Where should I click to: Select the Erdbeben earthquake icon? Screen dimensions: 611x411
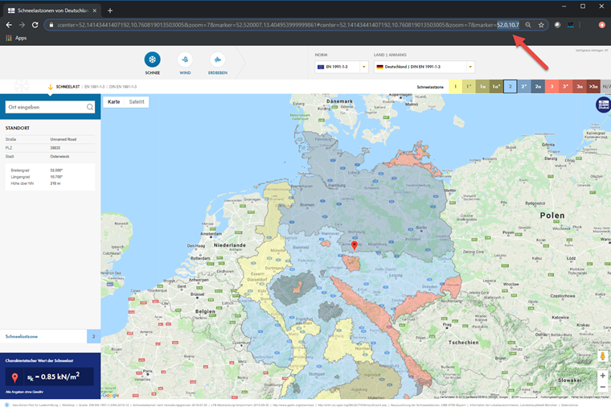pyautogui.click(x=217, y=60)
